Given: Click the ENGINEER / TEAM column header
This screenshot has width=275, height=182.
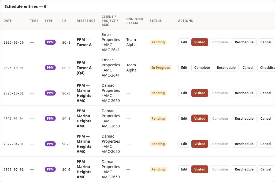Looking at the screenshot, I should 135,21.
